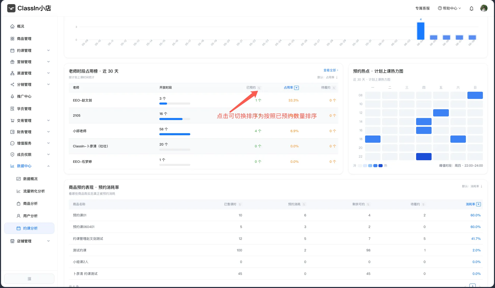Collapse sidebar with bottom menu-fold button

pyautogui.click(x=29, y=279)
